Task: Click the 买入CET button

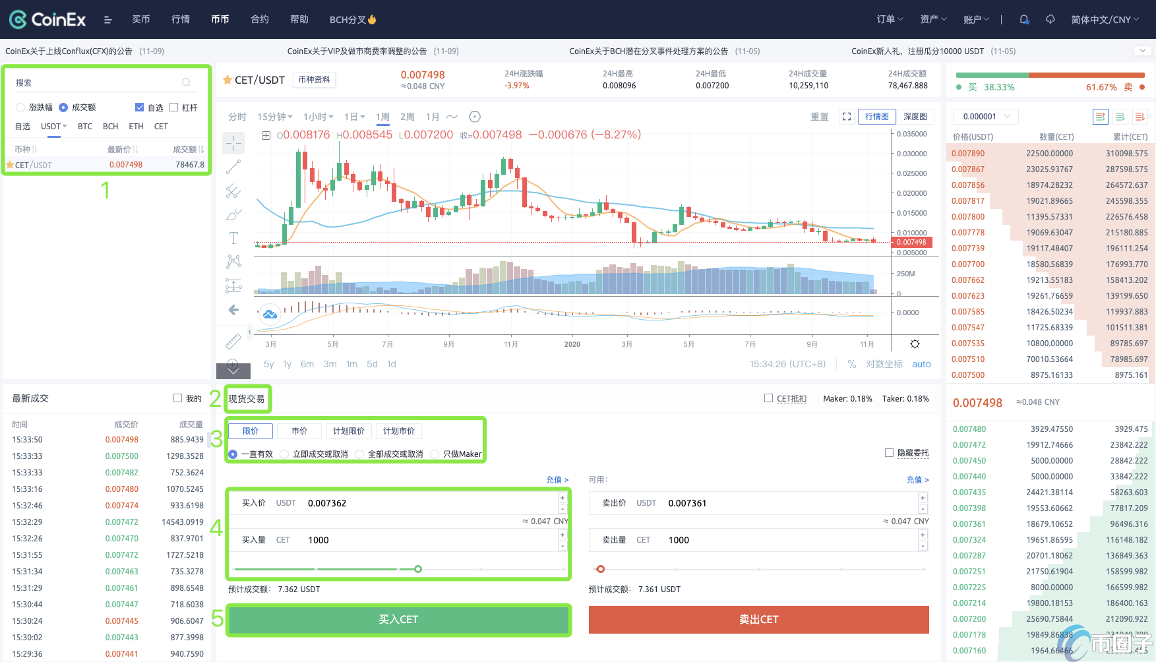Action: [x=398, y=620]
